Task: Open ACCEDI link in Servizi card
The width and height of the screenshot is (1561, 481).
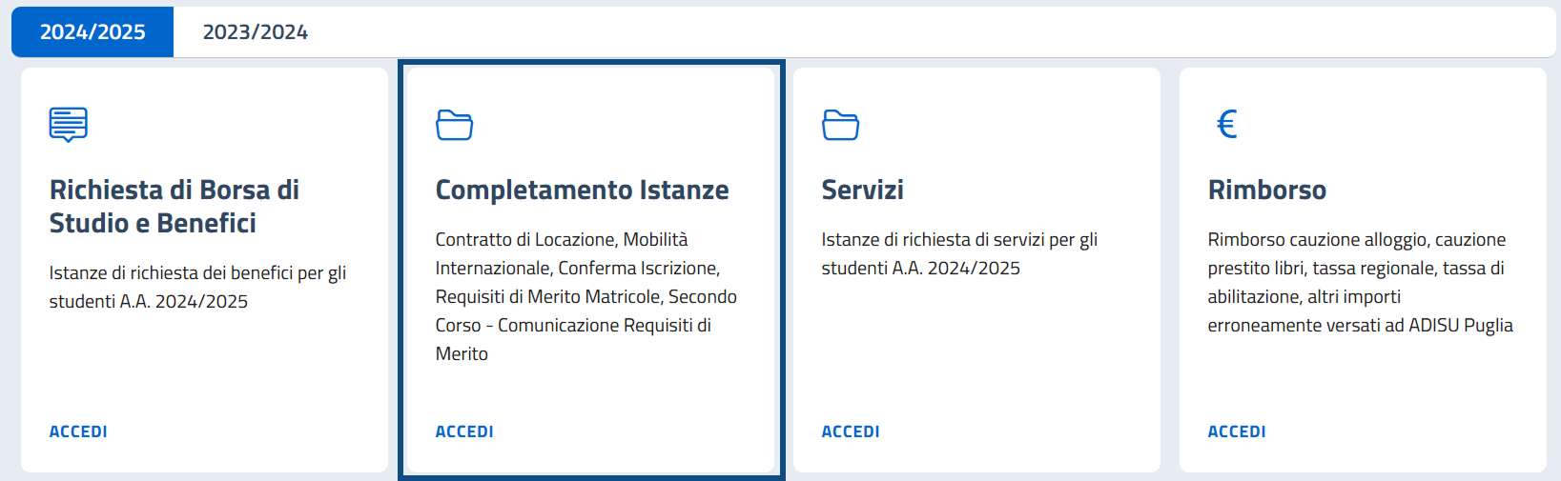Action: tap(851, 431)
